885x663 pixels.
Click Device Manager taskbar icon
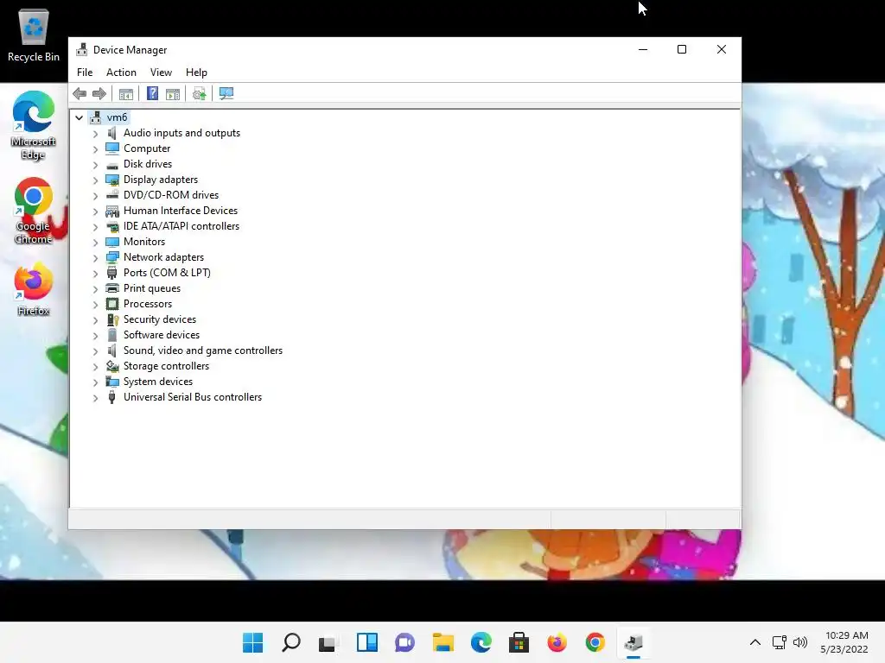(x=634, y=642)
